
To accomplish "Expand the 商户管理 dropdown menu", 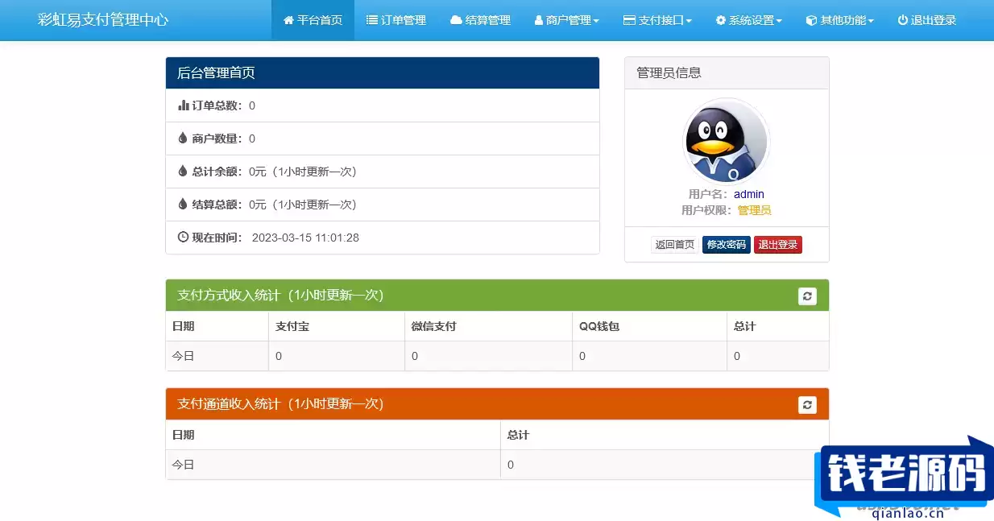I will click(566, 20).
